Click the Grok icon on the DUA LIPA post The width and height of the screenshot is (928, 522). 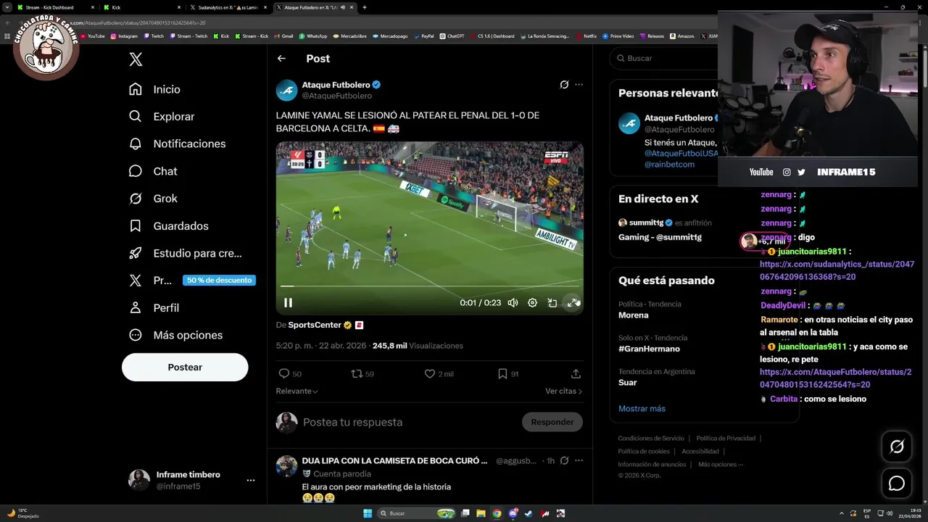coord(564,460)
